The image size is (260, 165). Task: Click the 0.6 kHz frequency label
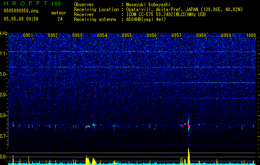click(x=4, y=157)
